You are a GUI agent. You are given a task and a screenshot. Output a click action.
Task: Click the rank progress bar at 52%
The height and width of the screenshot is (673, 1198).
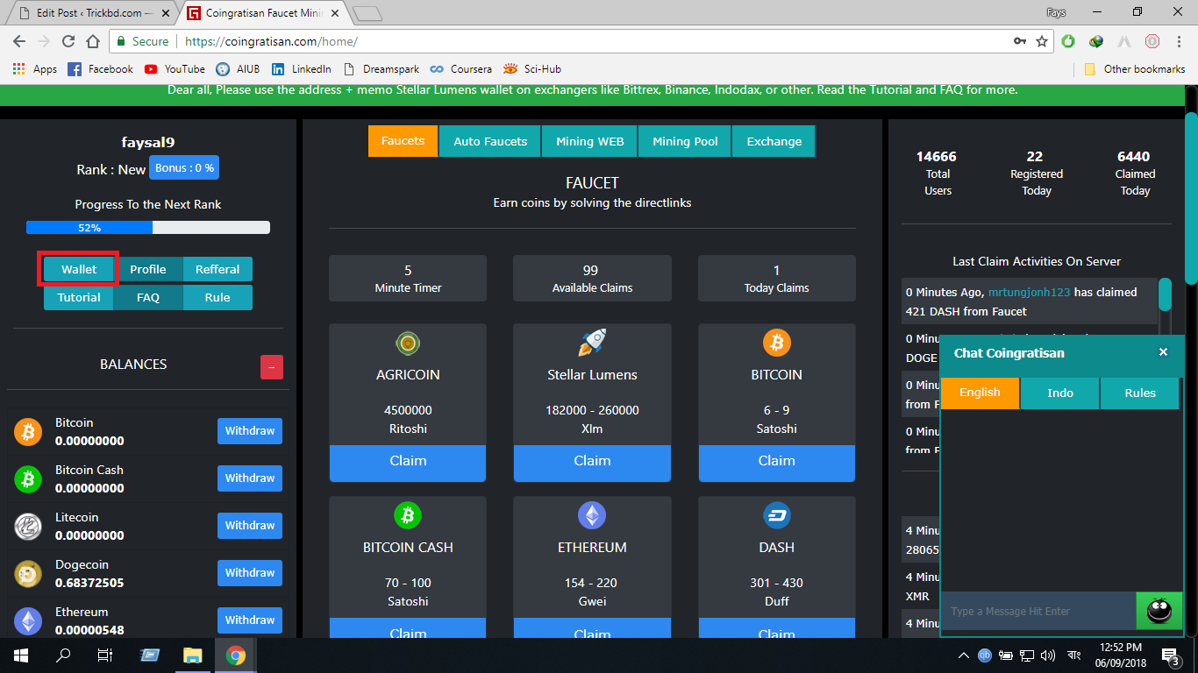[148, 228]
